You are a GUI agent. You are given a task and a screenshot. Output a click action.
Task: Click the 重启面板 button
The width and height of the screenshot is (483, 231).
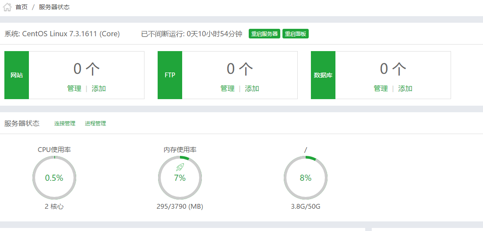pos(296,34)
